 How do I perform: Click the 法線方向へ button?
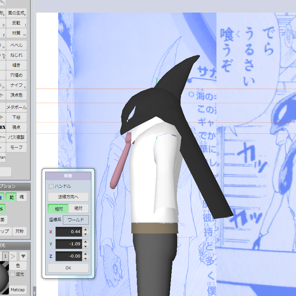[68, 197]
